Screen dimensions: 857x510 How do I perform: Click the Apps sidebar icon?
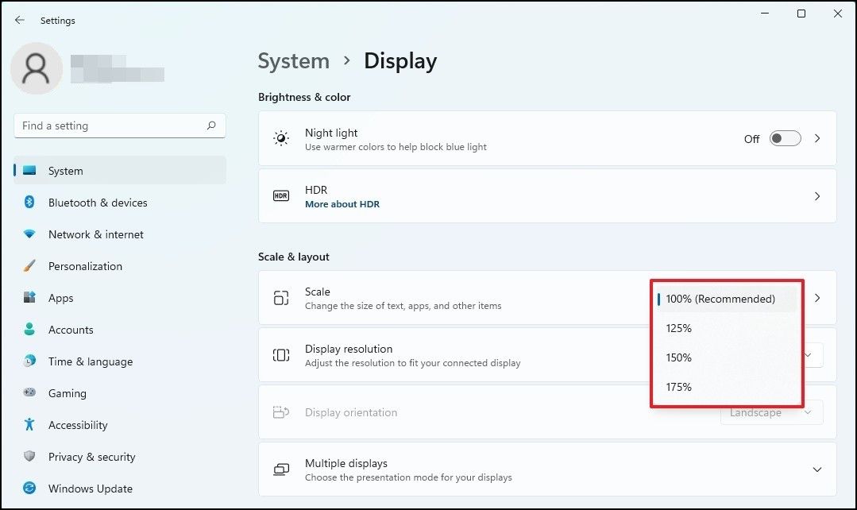pos(29,298)
